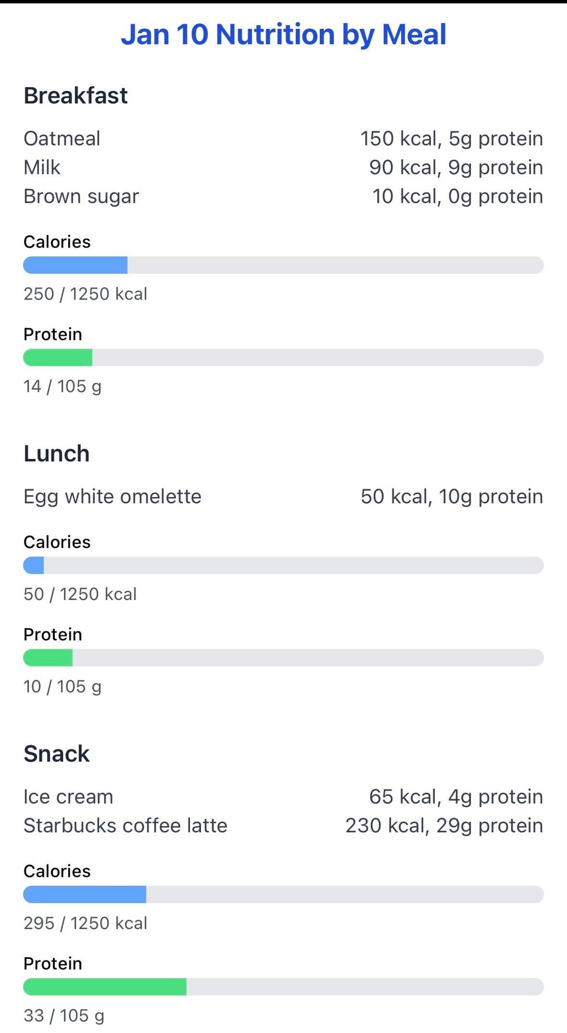Open the Breakfast section heading
This screenshot has width=567, height=1033.
76,96
